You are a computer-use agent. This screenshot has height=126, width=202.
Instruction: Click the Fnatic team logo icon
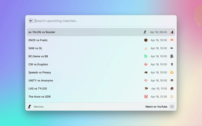(172, 40)
